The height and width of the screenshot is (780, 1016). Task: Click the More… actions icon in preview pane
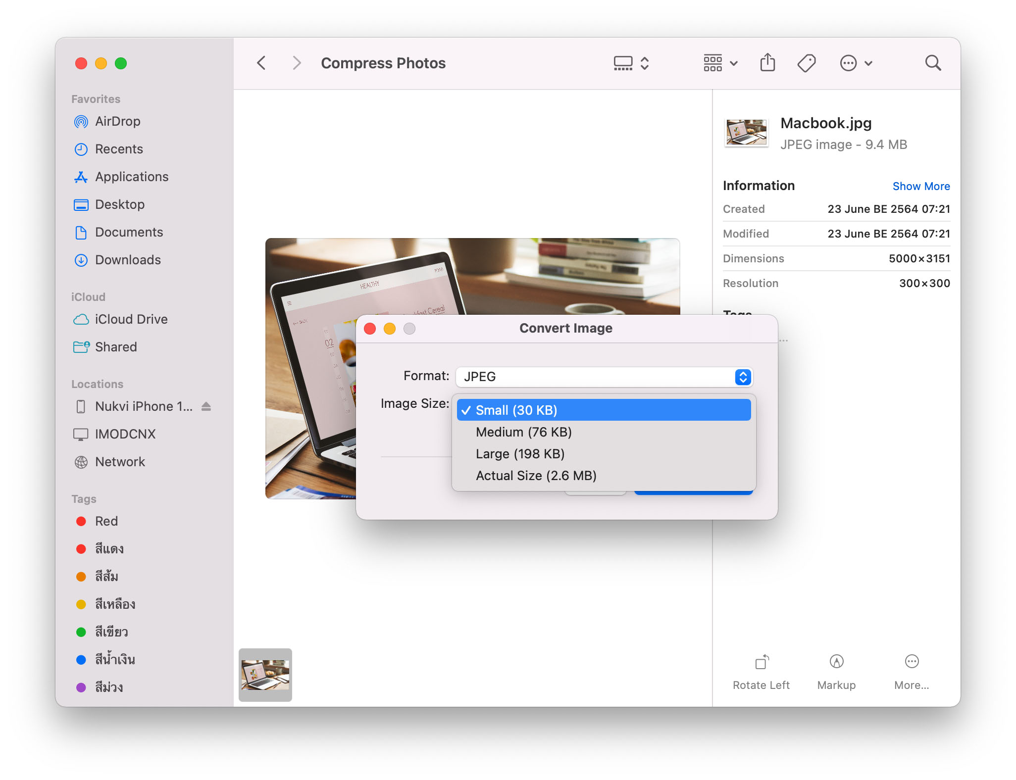[x=912, y=662]
